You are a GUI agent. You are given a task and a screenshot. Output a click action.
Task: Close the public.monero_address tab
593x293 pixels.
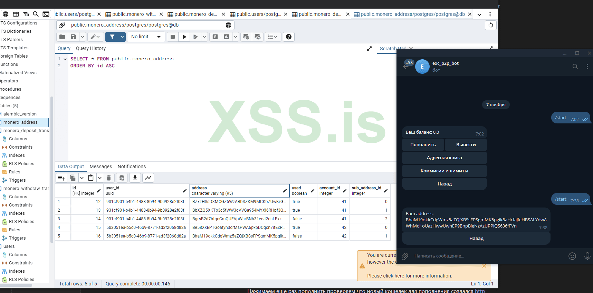470,14
